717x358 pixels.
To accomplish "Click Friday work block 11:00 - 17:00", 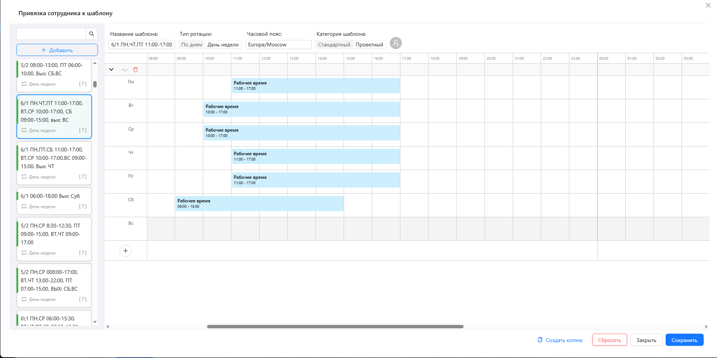I will tap(316, 180).
